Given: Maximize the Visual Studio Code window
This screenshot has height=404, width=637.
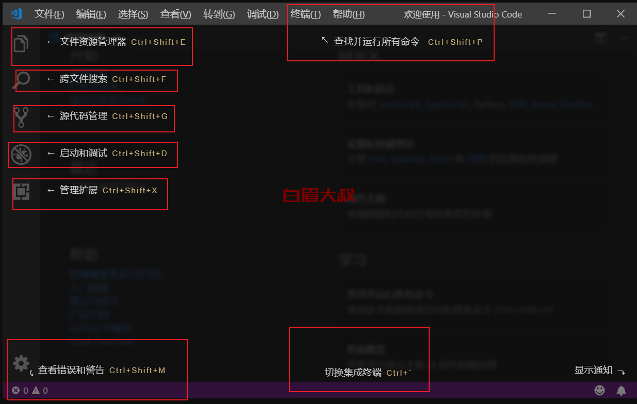Looking at the screenshot, I should [587, 14].
